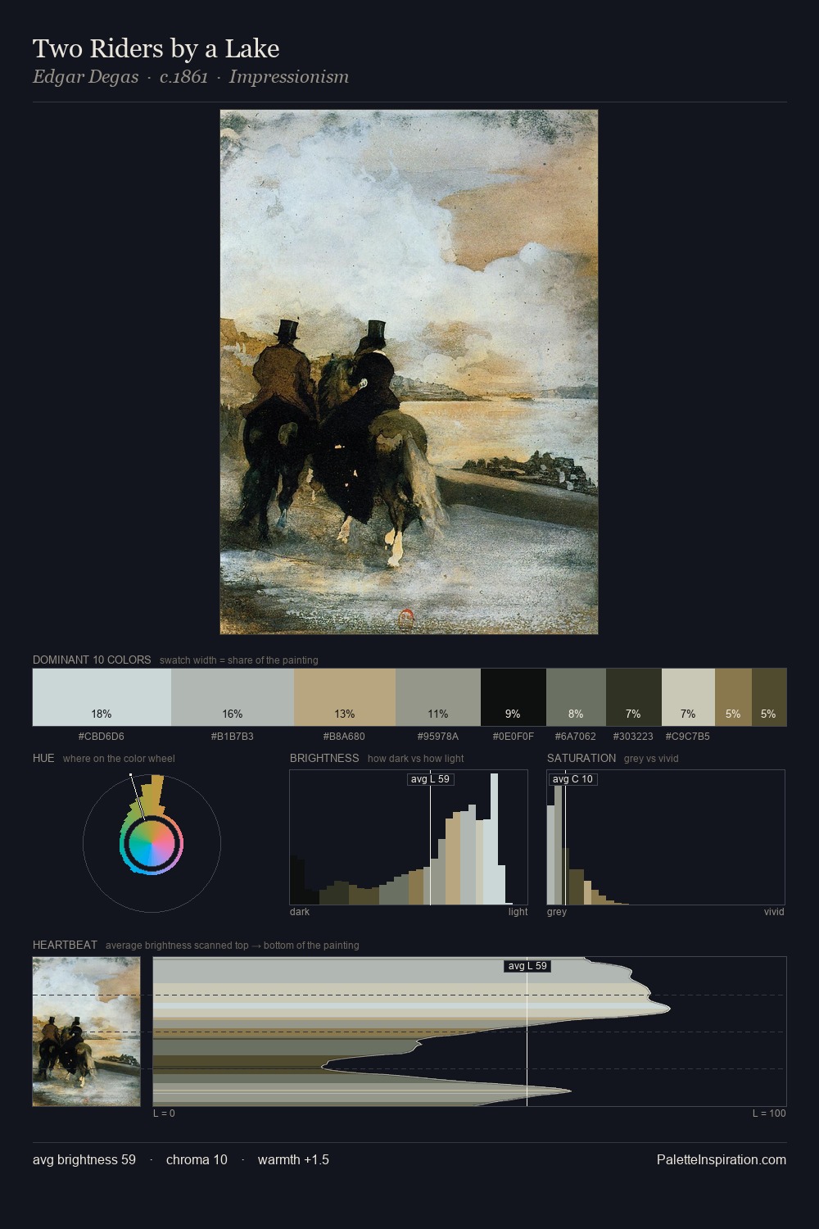Click the #C9C7B5 hex code
Screen dimensions: 819x1229
click(688, 737)
